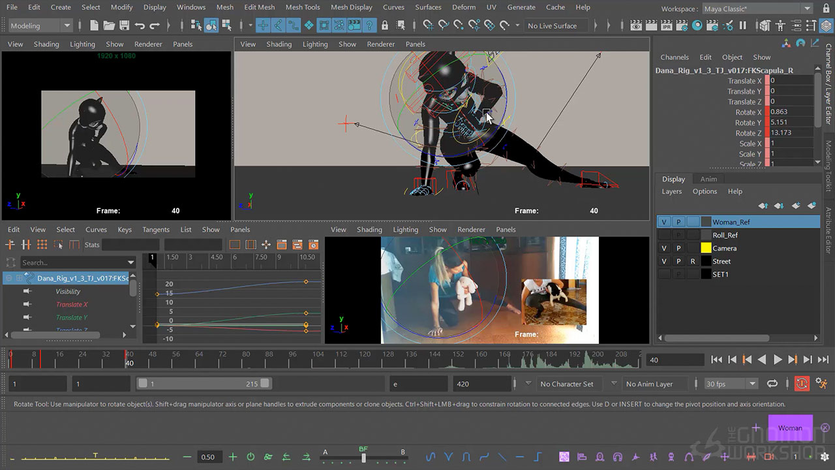
Task: Click the pause viewport icon
Action: click(742, 25)
